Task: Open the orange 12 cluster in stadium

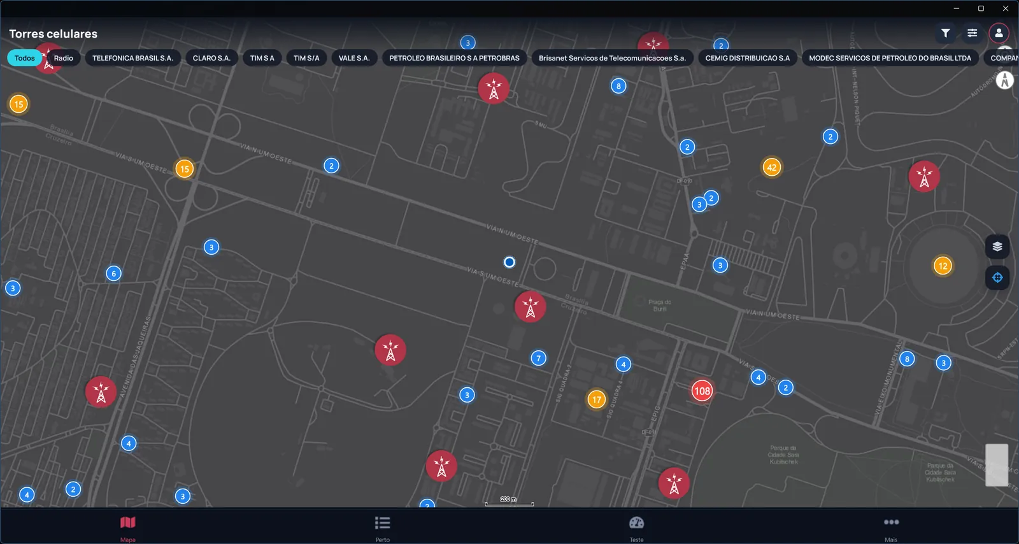Action: (x=943, y=266)
